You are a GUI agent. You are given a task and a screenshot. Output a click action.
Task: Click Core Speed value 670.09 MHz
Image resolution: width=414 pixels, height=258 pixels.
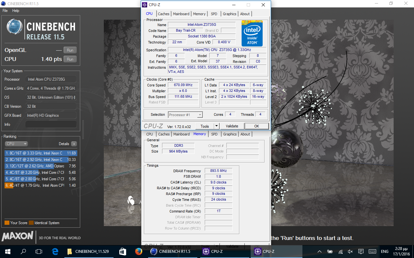[183, 85]
